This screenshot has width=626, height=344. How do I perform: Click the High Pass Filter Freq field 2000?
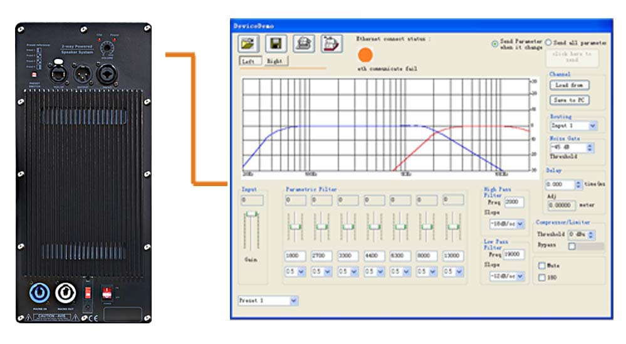(514, 202)
